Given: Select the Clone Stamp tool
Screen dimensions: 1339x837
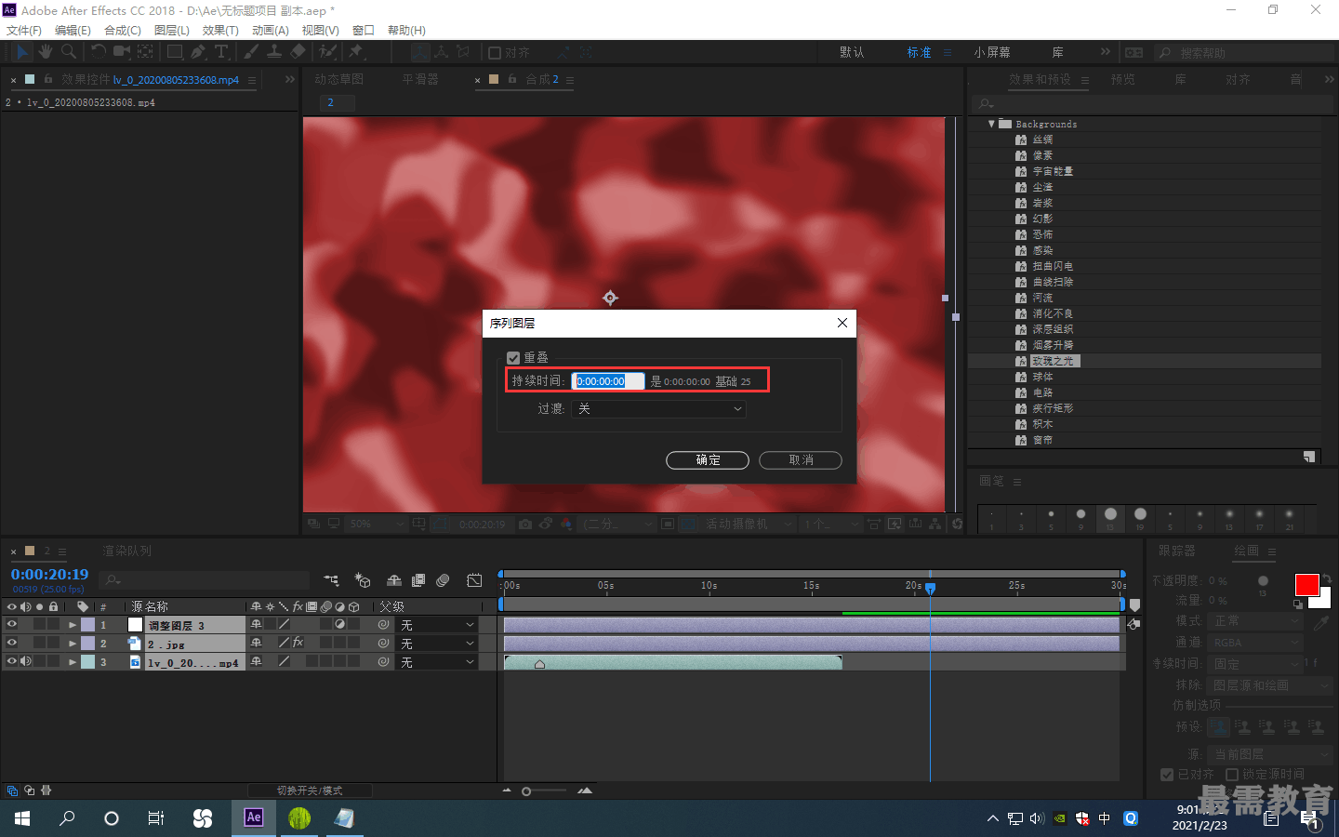Looking at the screenshot, I should [274, 52].
